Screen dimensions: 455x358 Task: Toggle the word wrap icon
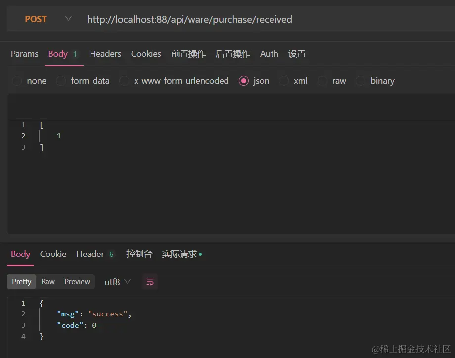(x=150, y=282)
